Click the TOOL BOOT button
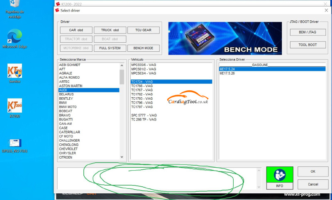 [308, 45]
